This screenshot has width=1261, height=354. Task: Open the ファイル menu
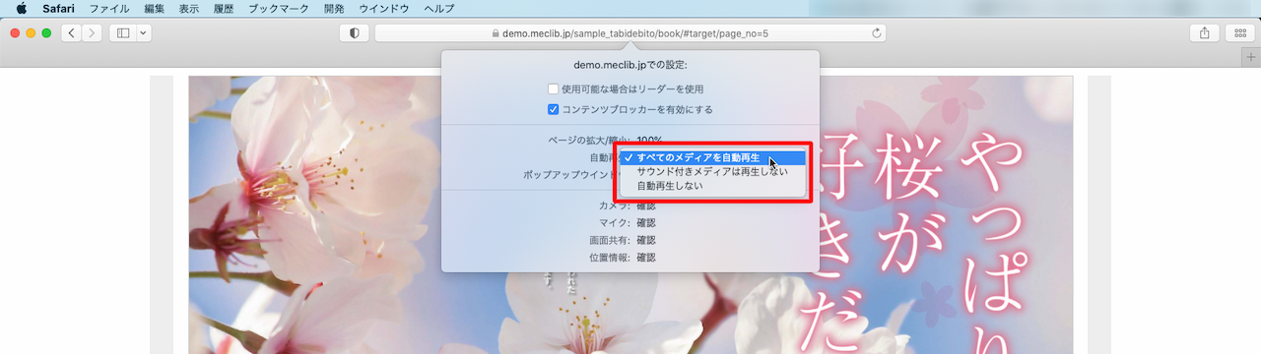click(x=109, y=8)
